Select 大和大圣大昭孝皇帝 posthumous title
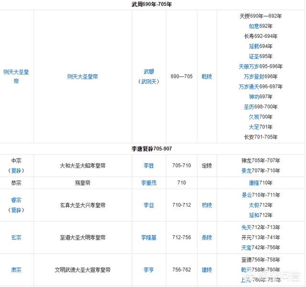306x287 pixels. click(83, 166)
